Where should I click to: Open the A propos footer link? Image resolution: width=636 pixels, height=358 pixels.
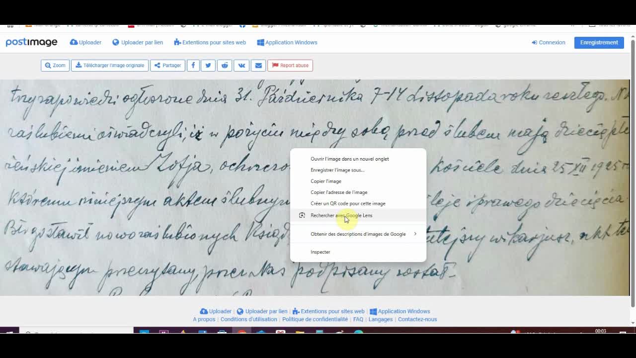(204, 319)
